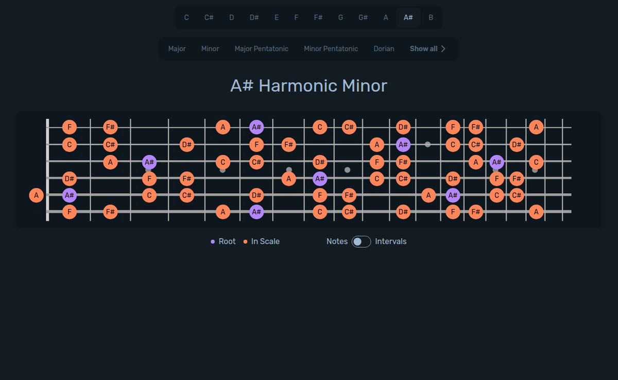The width and height of the screenshot is (618, 380).
Task: Click the Major scale button
Action: 177,48
